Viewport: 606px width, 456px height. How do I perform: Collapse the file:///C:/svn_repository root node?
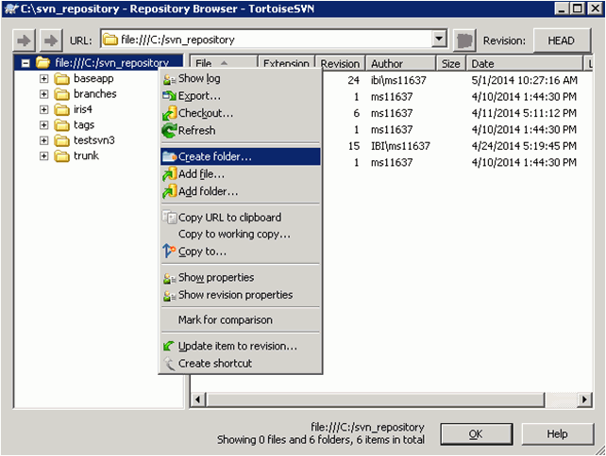(25, 63)
